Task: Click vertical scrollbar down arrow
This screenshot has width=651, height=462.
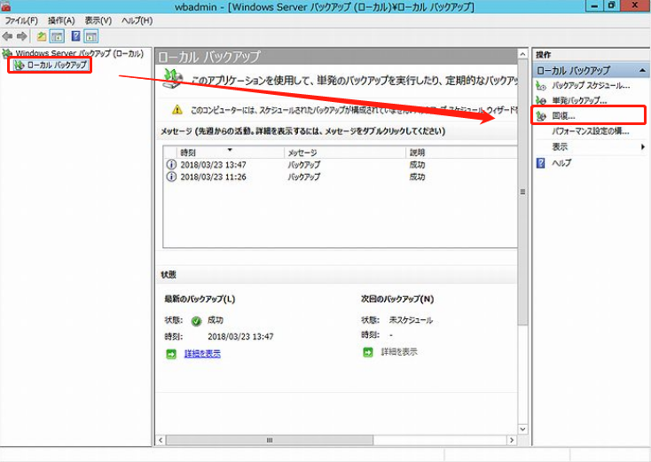Action: click(522, 429)
